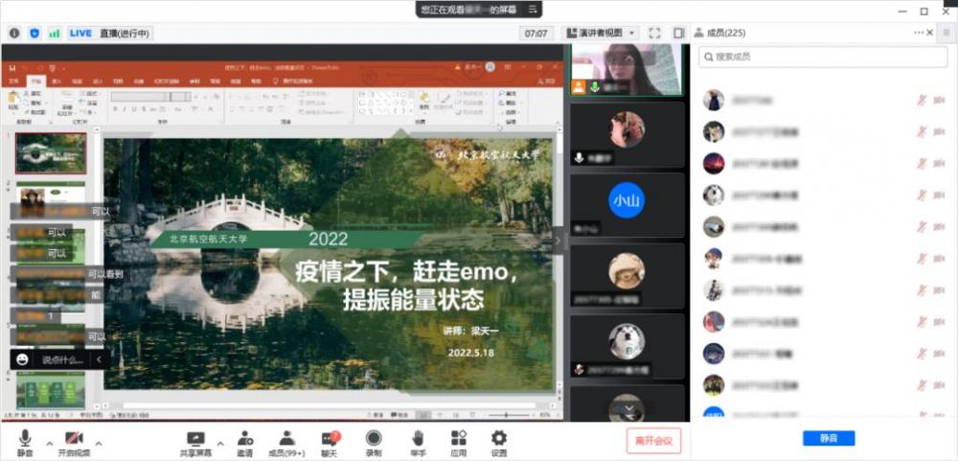Toggle the members side panel icon
Screen dimensions: 958x461
click(x=678, y=33)
